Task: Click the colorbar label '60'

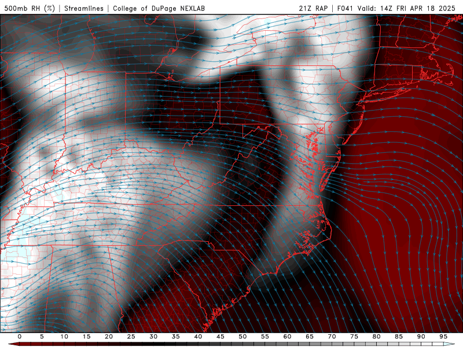Action: pos(287,337)
